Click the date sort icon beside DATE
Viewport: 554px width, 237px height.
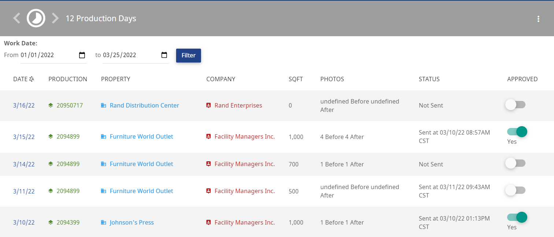tap(31, 79)
